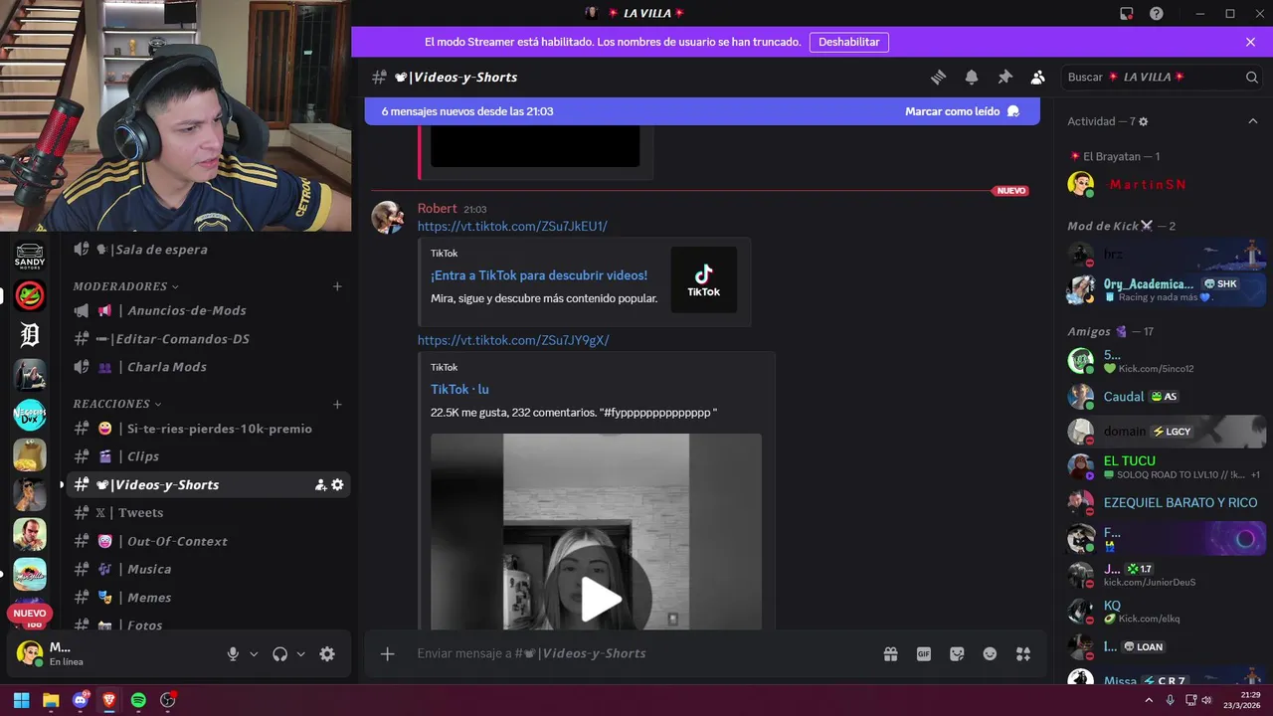
Task: Open MartinSN in the member list
Action: [1164, 184]
